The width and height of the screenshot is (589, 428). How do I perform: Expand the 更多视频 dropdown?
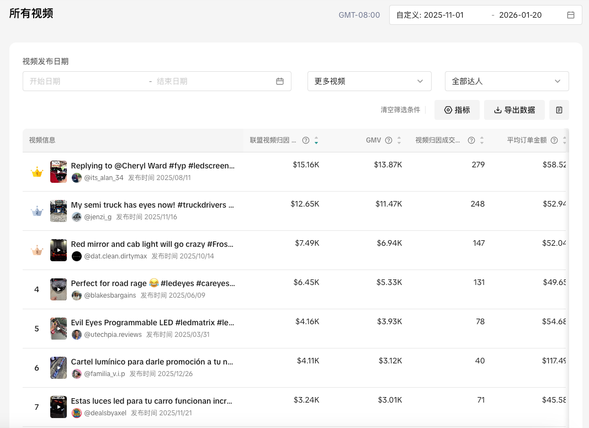(x=369, y=81)
